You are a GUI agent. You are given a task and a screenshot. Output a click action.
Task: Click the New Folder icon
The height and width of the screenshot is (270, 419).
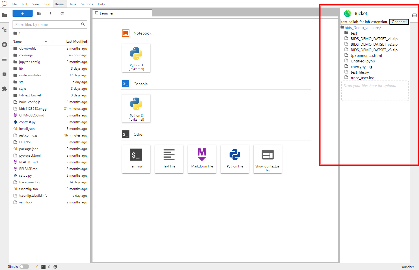(39, 14)
